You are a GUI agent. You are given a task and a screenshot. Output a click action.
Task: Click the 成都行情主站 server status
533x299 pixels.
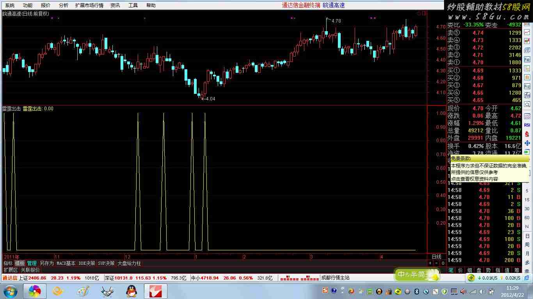coord(335,278)
